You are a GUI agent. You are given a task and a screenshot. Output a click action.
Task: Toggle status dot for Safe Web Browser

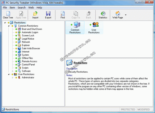pos(16,48)
